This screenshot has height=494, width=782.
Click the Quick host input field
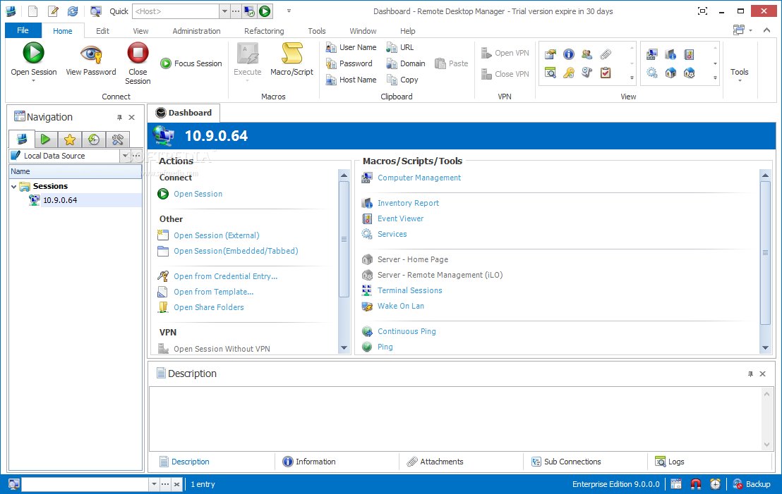176,11
